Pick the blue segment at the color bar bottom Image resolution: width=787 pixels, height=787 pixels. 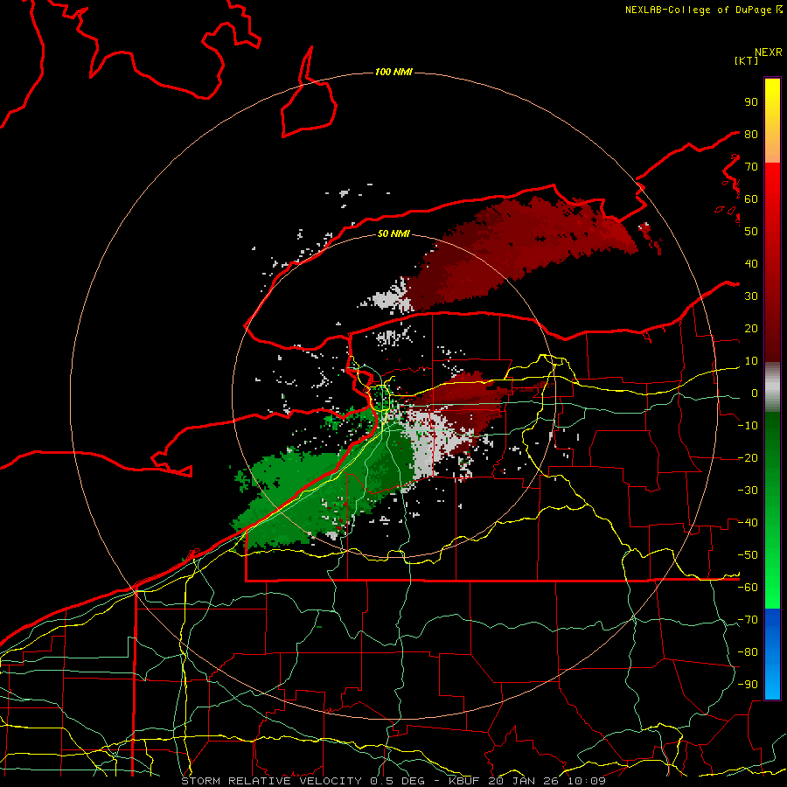772,654
